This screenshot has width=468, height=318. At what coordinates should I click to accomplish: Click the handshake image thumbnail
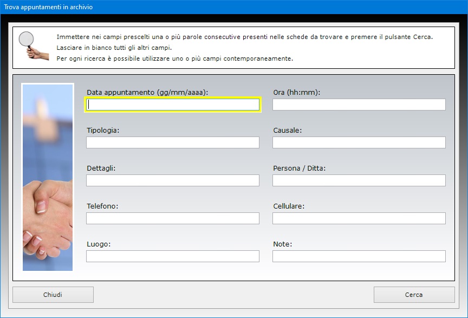[48, 177]
